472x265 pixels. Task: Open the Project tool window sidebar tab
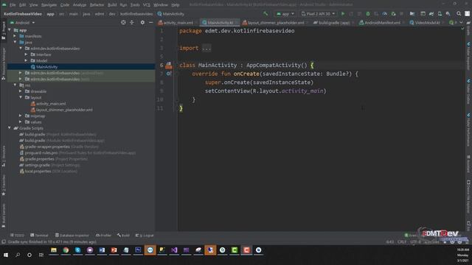click(3, 30)
